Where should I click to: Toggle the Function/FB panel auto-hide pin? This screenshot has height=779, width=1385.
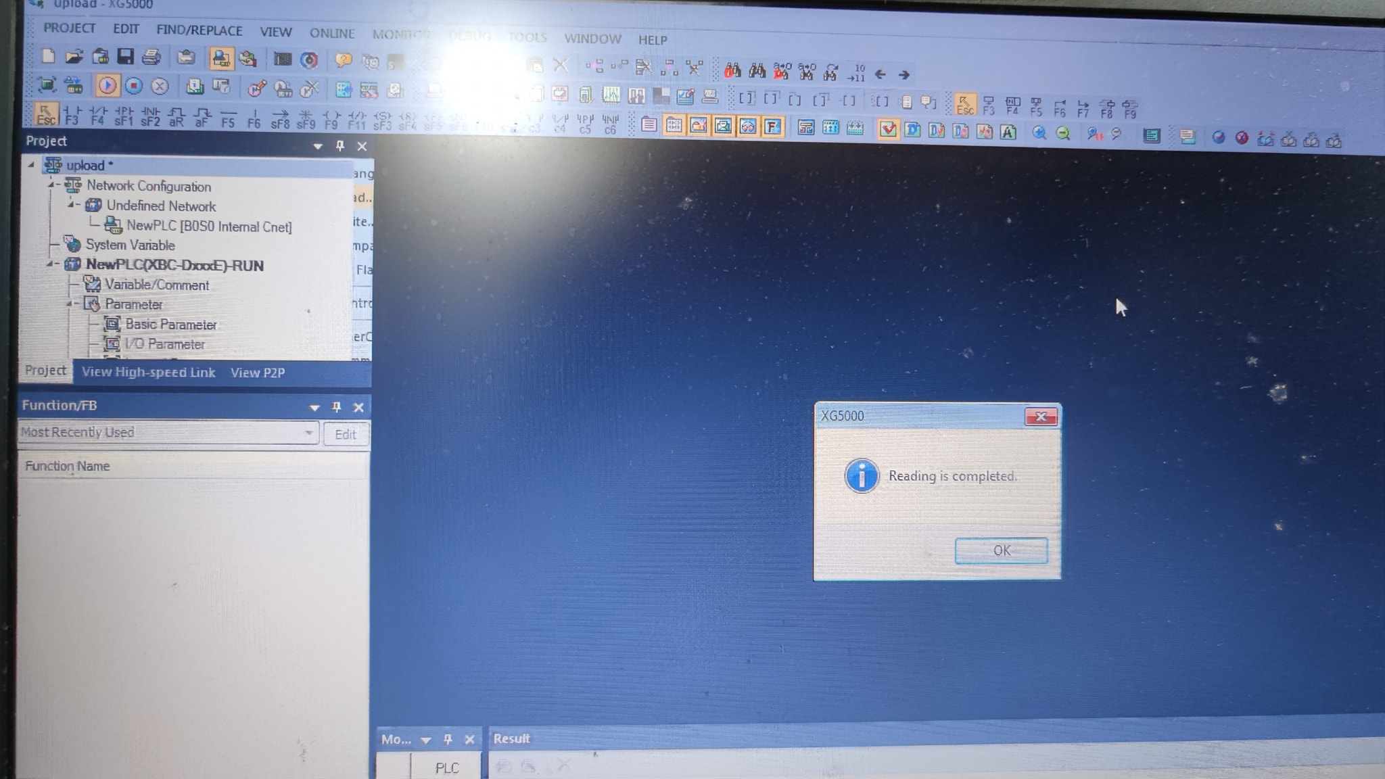(336, 407)
